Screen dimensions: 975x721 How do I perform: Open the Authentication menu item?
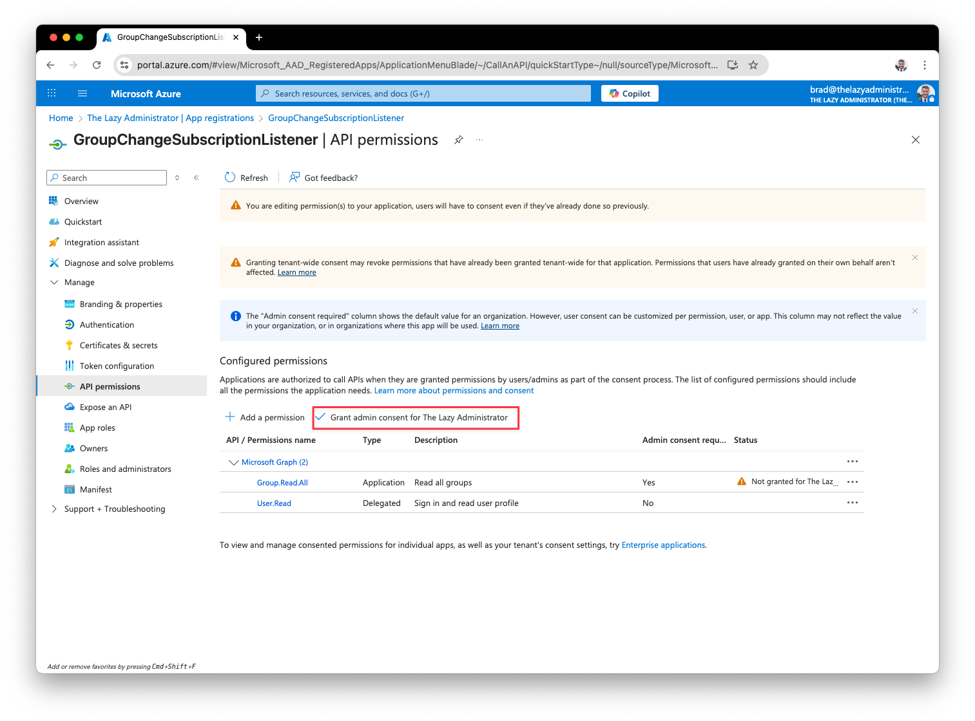107,325
